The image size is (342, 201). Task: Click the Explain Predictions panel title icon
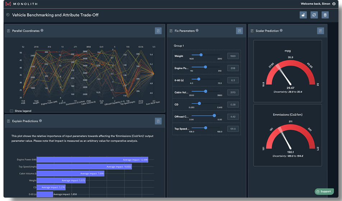pos(9,121)
